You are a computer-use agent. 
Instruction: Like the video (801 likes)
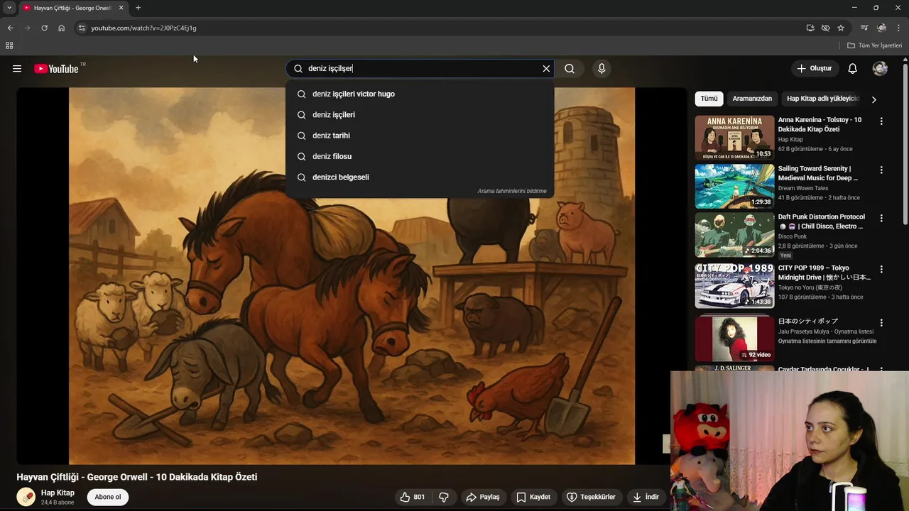tap(413, 497)
